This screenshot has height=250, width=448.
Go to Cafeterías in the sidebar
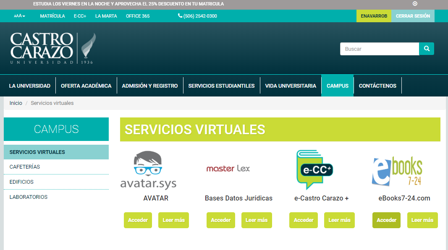[x=25, y=167]
